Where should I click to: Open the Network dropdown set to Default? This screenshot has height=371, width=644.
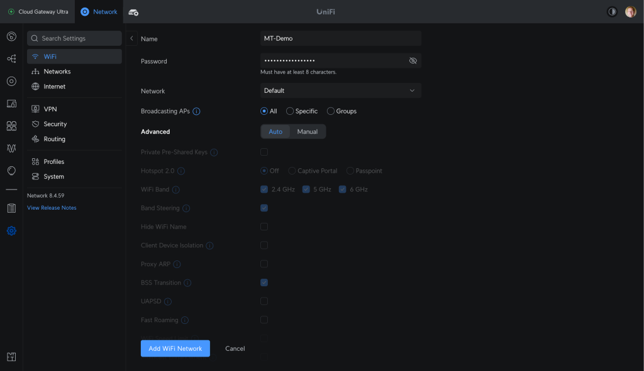tap(340, 90)
